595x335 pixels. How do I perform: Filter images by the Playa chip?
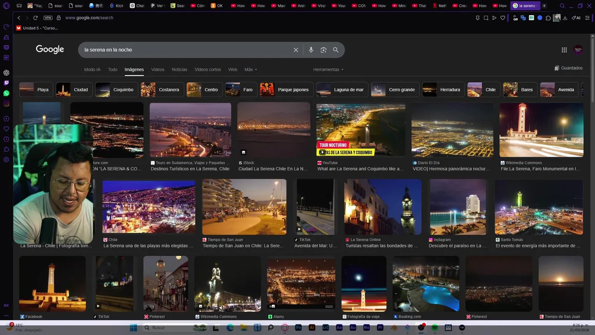[36, 89]
